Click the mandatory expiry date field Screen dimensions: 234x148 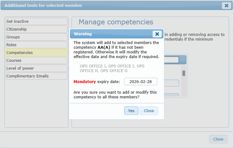(140, 81)
